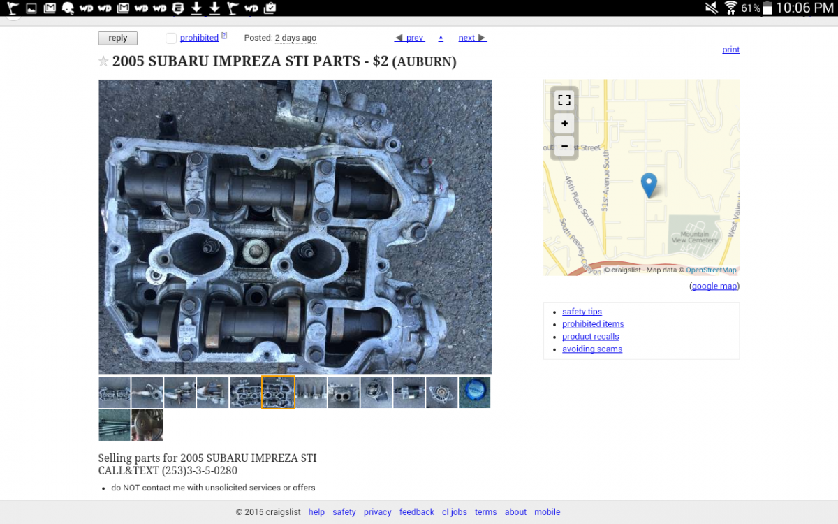Tap the Wi-Fi signal status icon

[x=730, y=8]
